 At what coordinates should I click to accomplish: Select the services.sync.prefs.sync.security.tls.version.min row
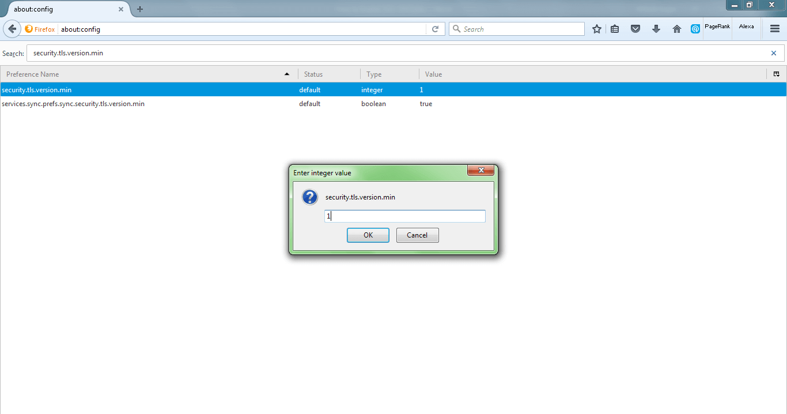click(393, 104)
